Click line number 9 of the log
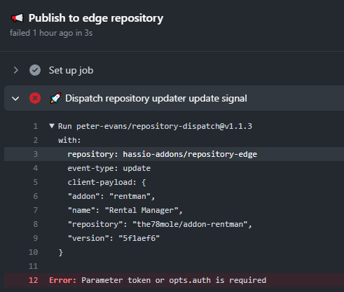This screenshot has height=292, width=344. [x=36, y=238]
